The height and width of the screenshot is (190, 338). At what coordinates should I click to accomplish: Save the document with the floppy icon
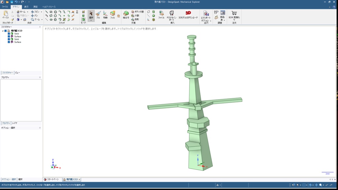[x=12, y=2]
